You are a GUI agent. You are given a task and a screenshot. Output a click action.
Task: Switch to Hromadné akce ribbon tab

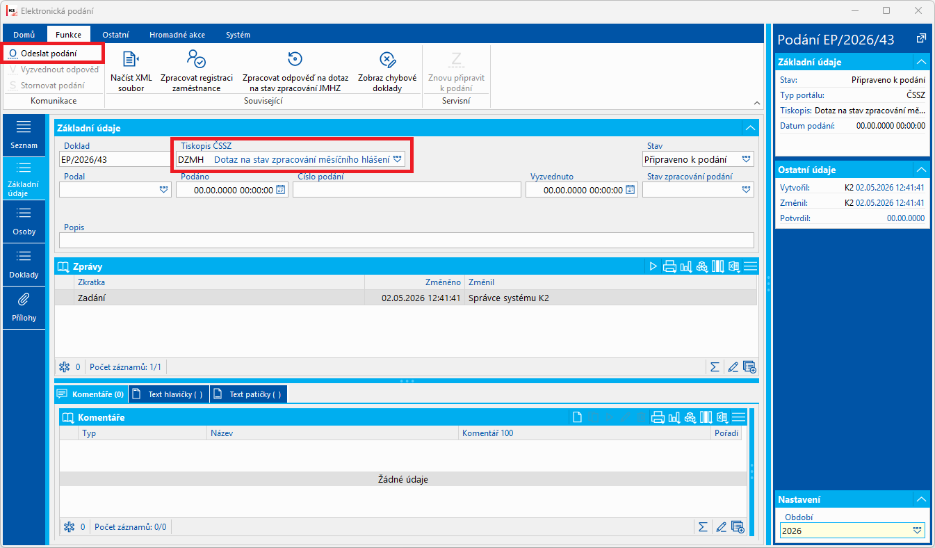pyautogui.click(x=176, y=34)
